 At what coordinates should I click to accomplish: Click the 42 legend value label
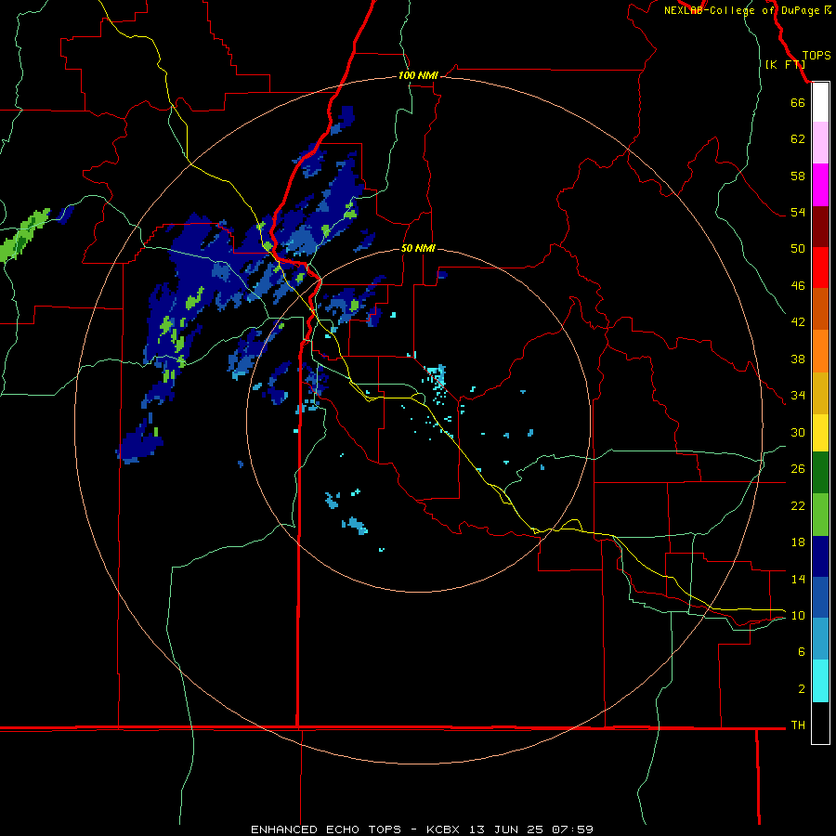(798, 321)
